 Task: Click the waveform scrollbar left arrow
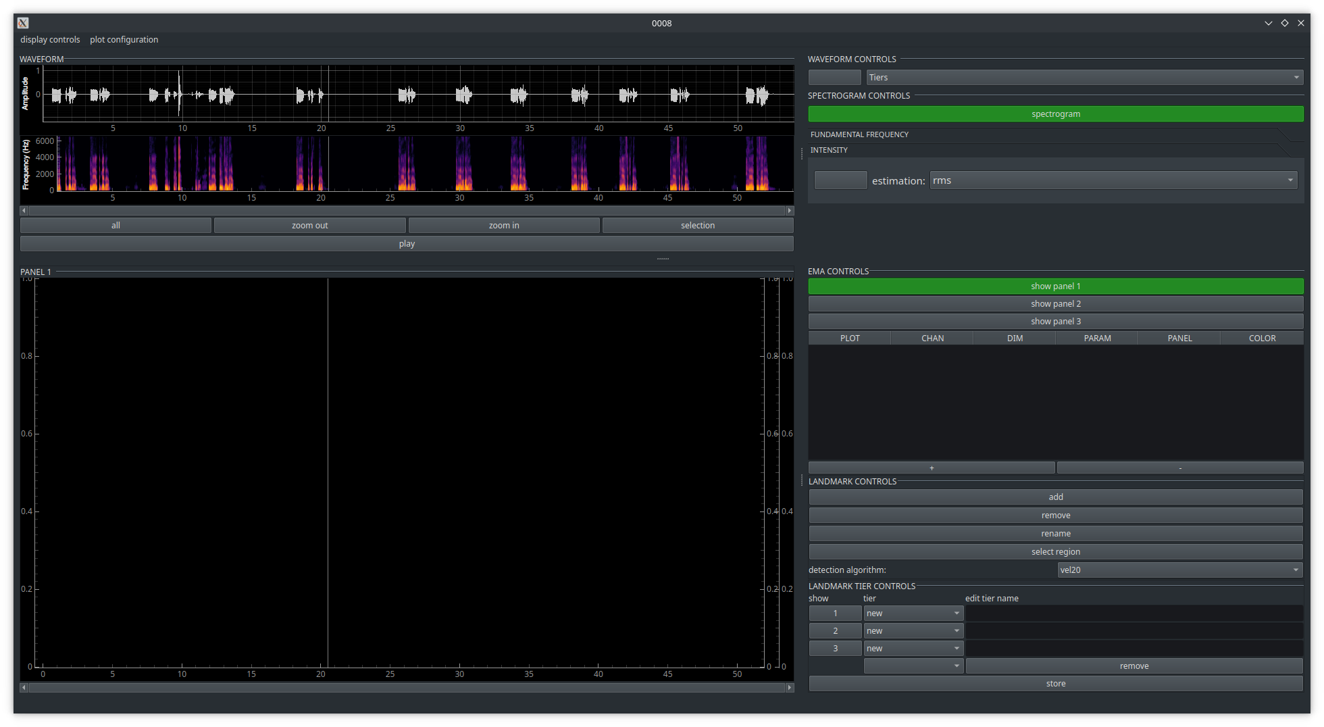pyautogui.click(x=24, y=211)
